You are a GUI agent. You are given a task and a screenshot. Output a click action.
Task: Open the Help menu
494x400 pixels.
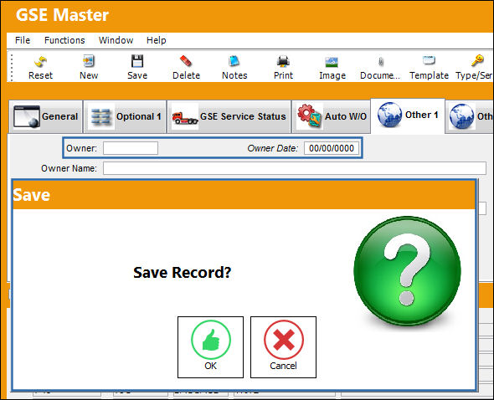pos(157,40)
